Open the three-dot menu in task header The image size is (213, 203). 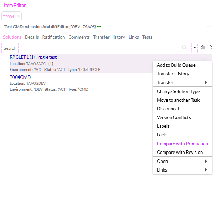click(x=209, y=27)
